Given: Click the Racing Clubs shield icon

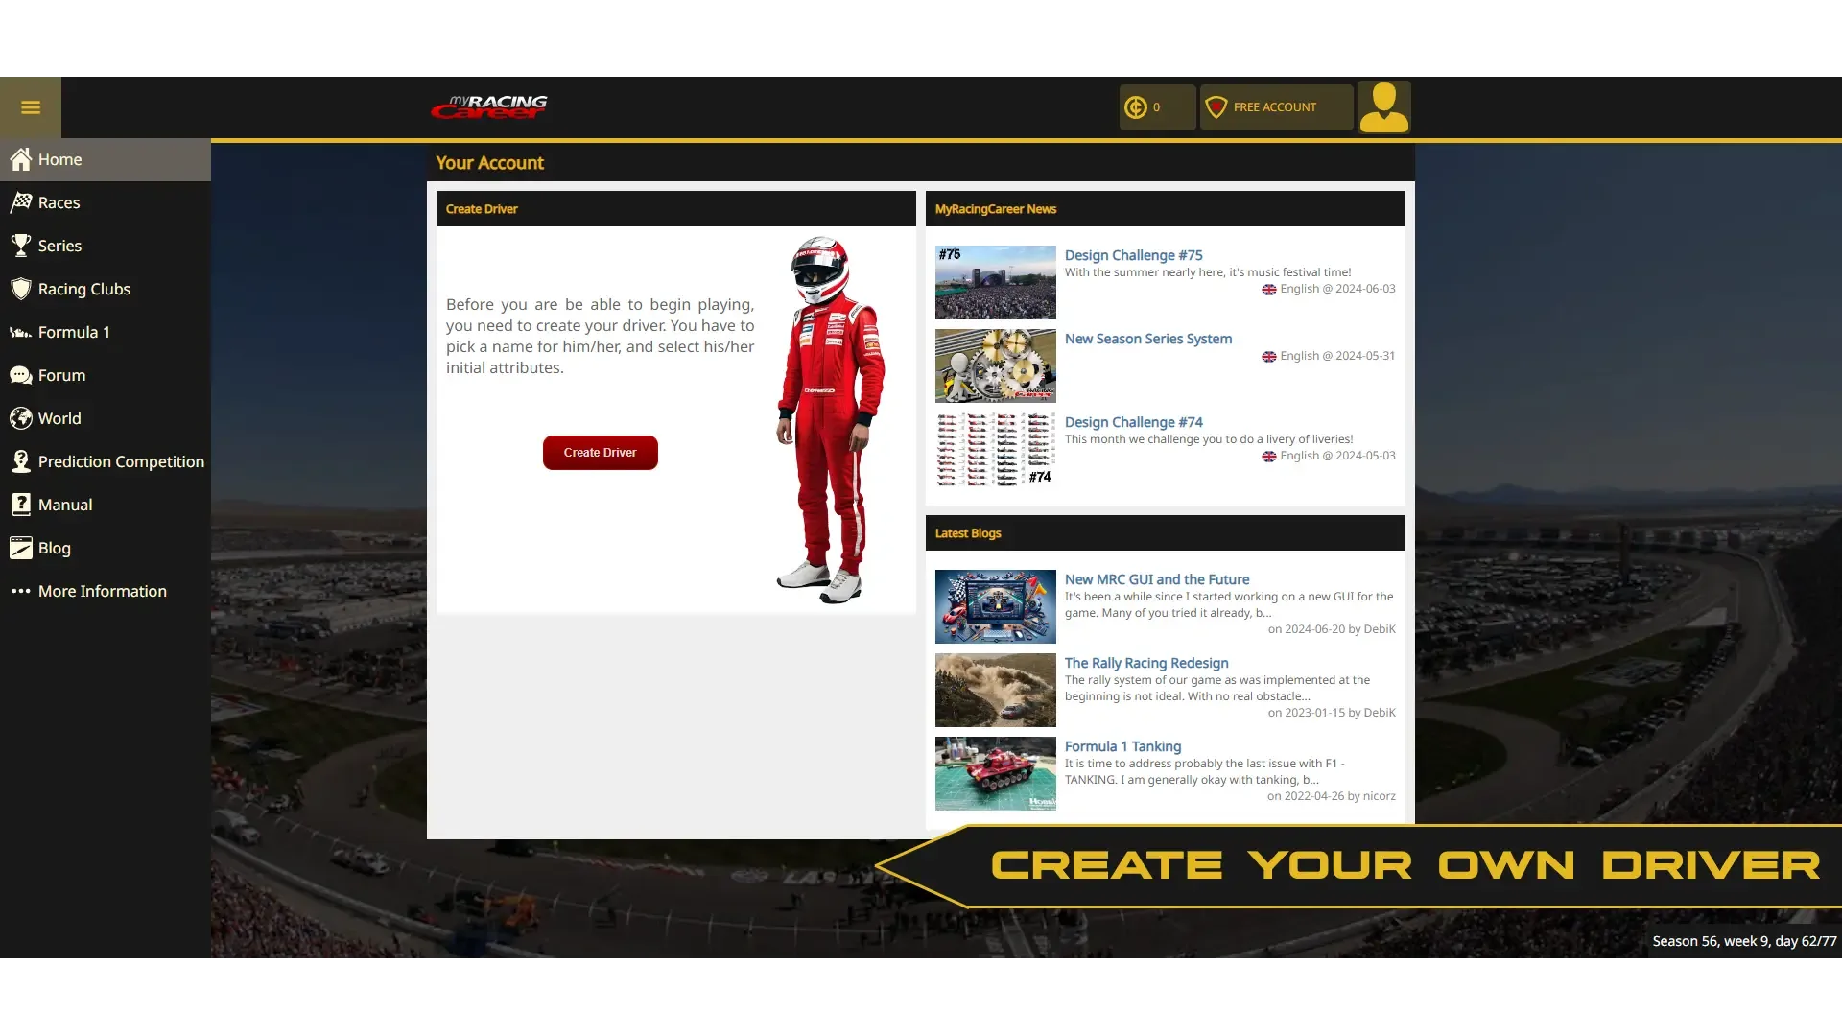Looking at the screenshot, I should coord(21,289).
